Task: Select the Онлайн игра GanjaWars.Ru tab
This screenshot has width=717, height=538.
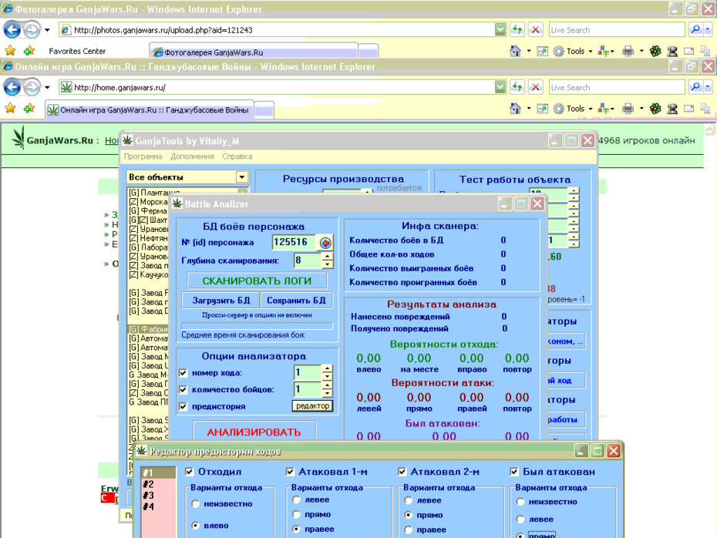Action: click(x=149, y=110)
